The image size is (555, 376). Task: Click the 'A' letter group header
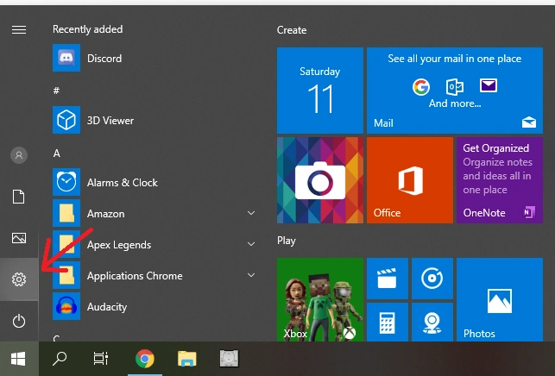(x=57, y=154)
